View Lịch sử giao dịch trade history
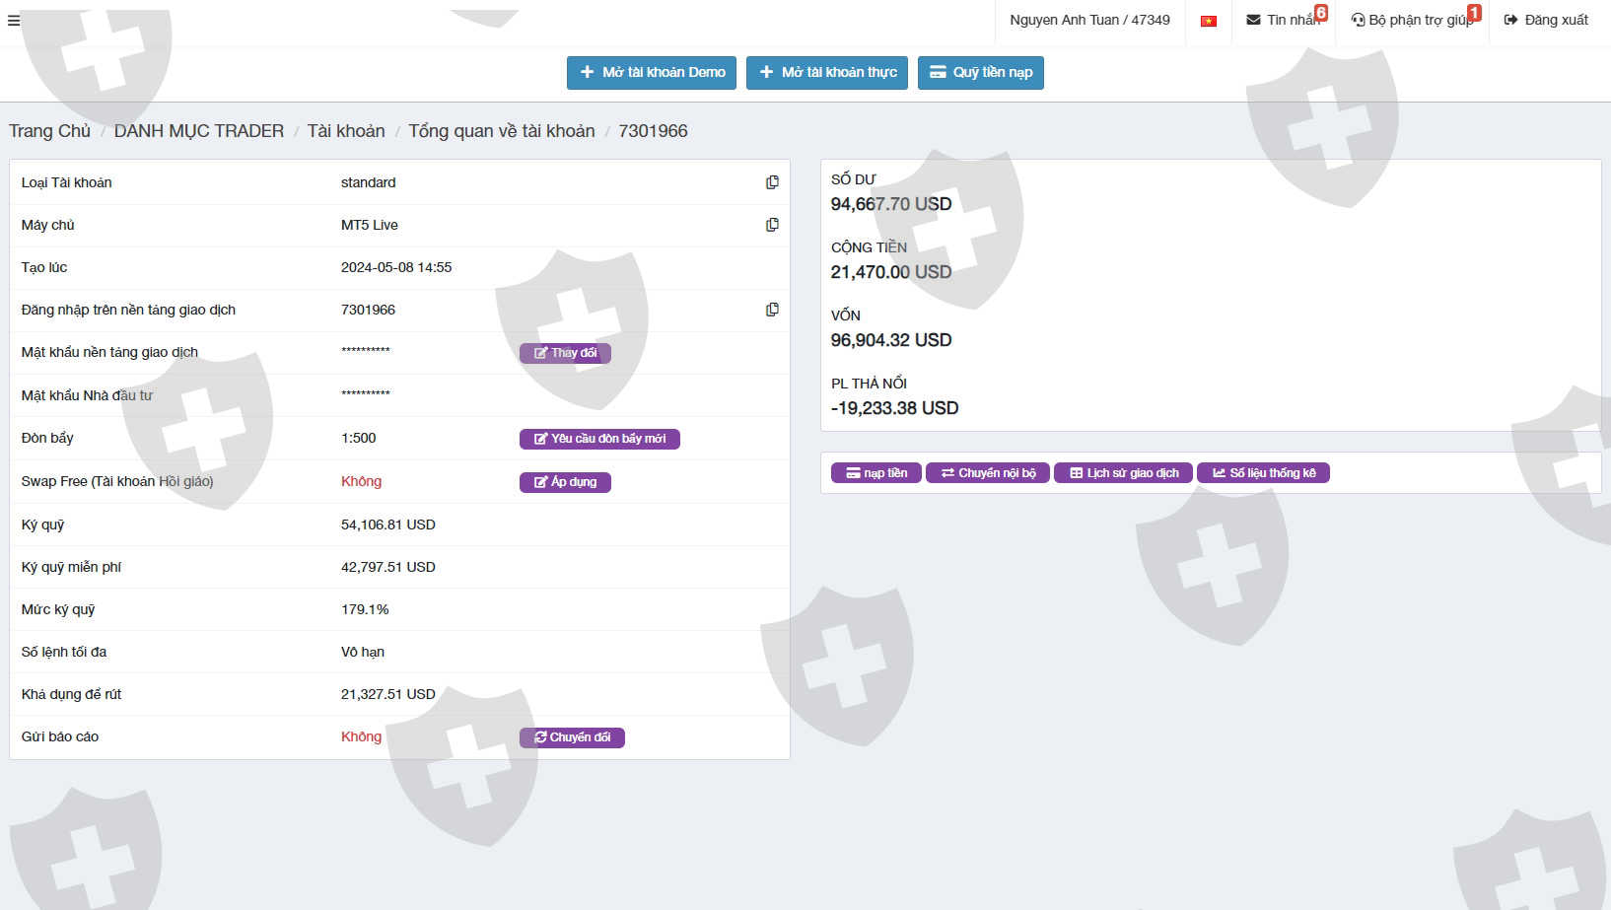 point(1123,473)
